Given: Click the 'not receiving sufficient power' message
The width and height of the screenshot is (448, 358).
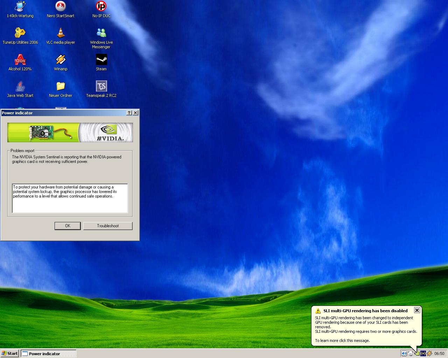Looking at the screenshot, I should click(x=66, y=159).
